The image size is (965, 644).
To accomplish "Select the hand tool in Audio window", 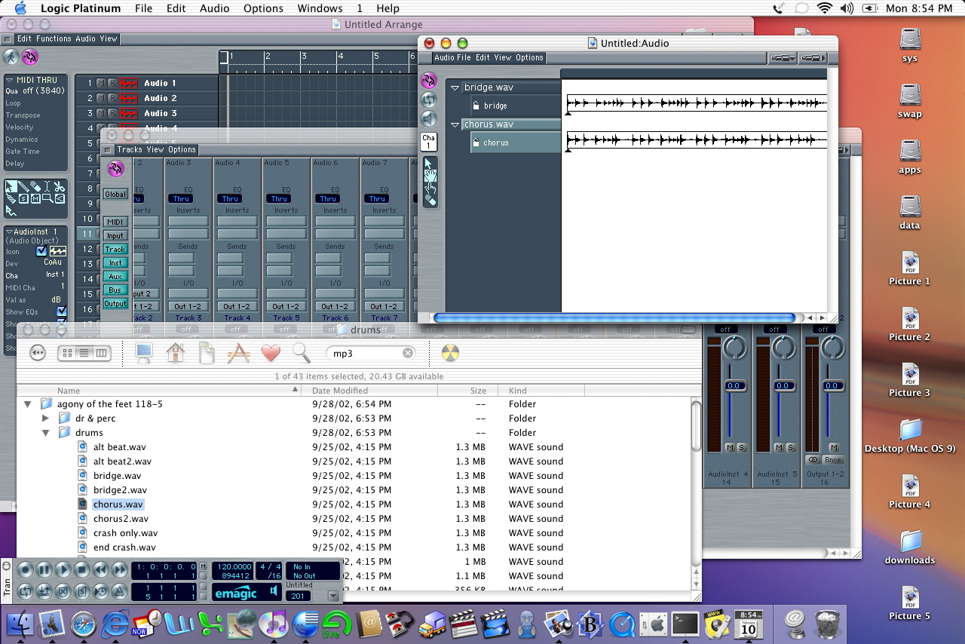I will [430, 176].
